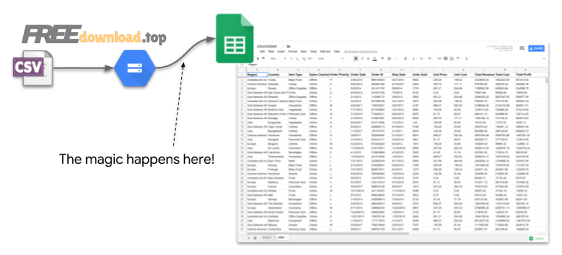Switch to the Sheet1 tab
The height and width of the screenshot is (255, 562).
[267, 238]
